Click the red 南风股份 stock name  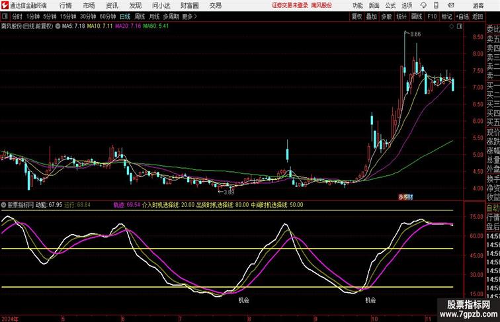(321, 5)
